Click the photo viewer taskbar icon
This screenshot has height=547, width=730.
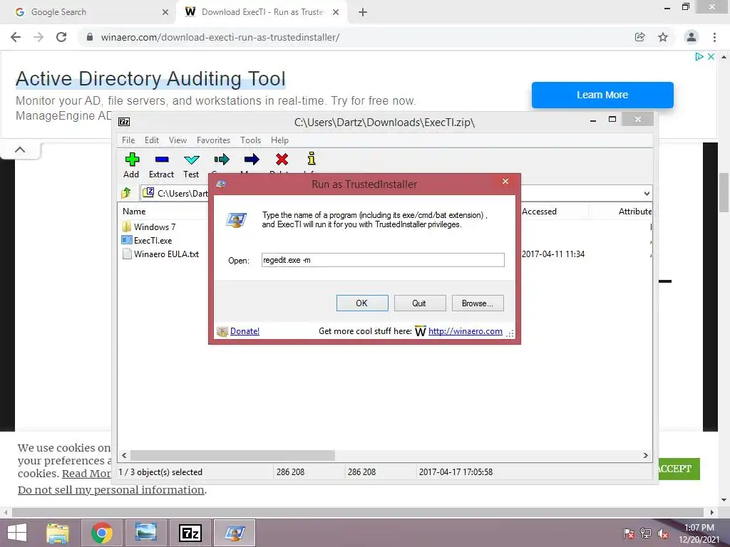(146, 533)
